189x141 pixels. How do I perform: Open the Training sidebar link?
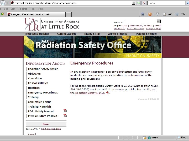pos(33,97)
